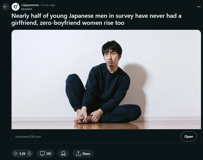This screenshot has height=160, width=203.
Task: Open the r/ subreddit avatar icon
Action: pyautogui.click(x=15, y=7)
